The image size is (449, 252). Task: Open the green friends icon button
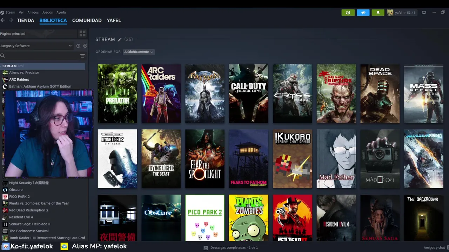[x=348, y=13]
